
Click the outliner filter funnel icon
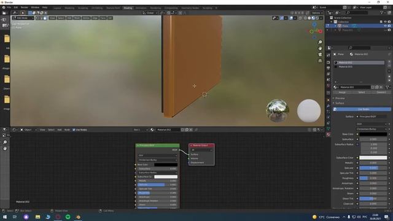pos(381,12)
